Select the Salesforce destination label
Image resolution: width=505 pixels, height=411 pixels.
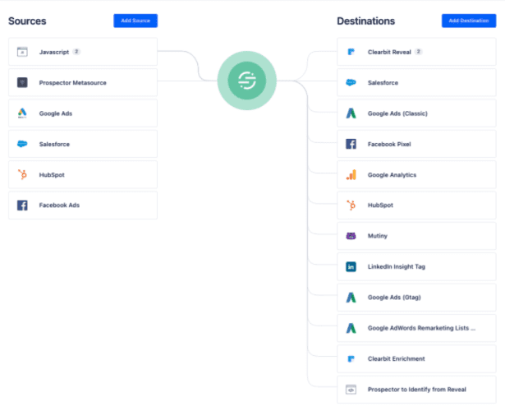[x=383, y=82]
